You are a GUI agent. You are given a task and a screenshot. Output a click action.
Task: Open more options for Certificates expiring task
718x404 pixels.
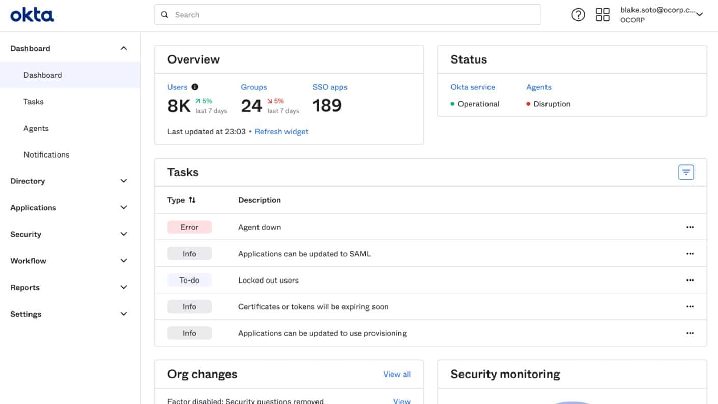click(x=690, y=307)
